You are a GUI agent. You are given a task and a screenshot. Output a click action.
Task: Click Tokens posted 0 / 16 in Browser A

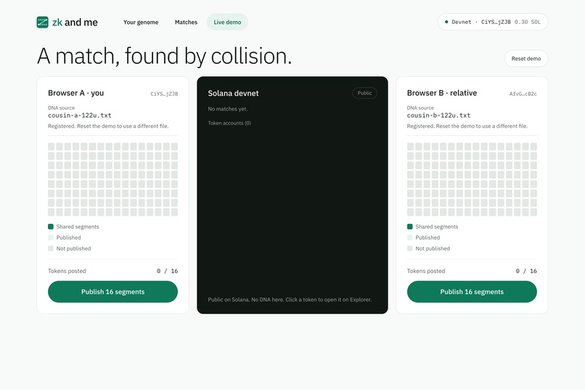click(x=112, y=271)
